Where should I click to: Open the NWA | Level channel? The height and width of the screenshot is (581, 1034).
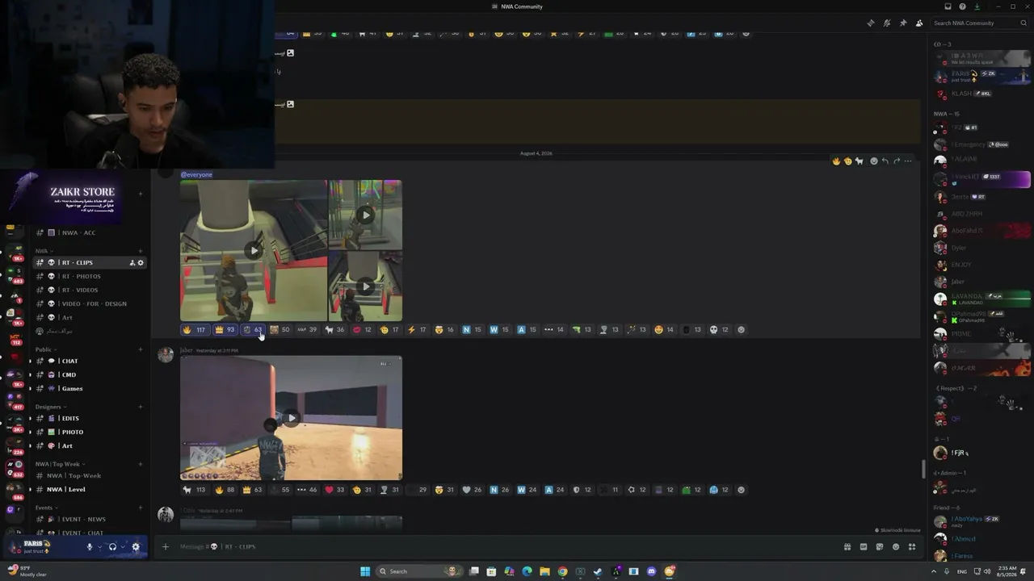tap(89, 490)
